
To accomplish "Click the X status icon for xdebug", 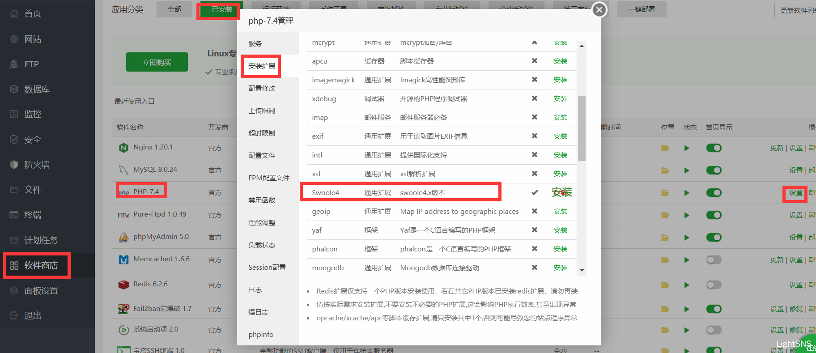I will point(534,98).
